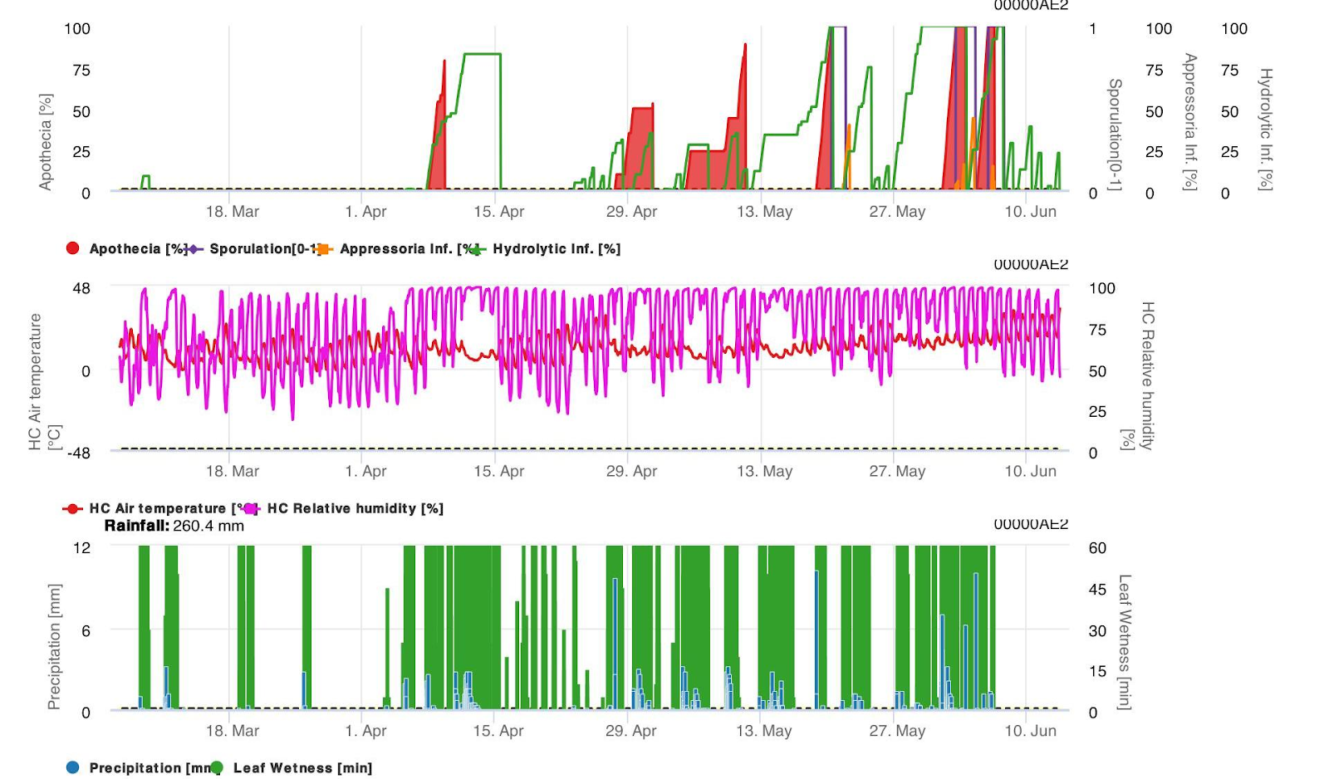Select "27. May" on the precipitation chart axis
The height and width of the screenshot is (779, 1329).
pyautogui.click(x=897, y=731)
